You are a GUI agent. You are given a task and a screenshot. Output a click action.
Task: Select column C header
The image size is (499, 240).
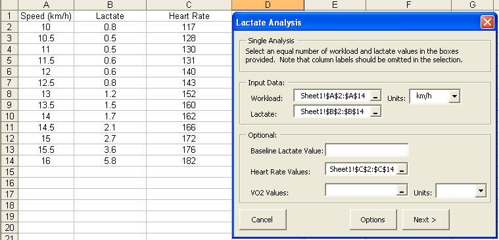pos(189,5)
